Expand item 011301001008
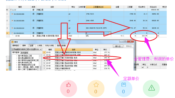 [12, 14]
